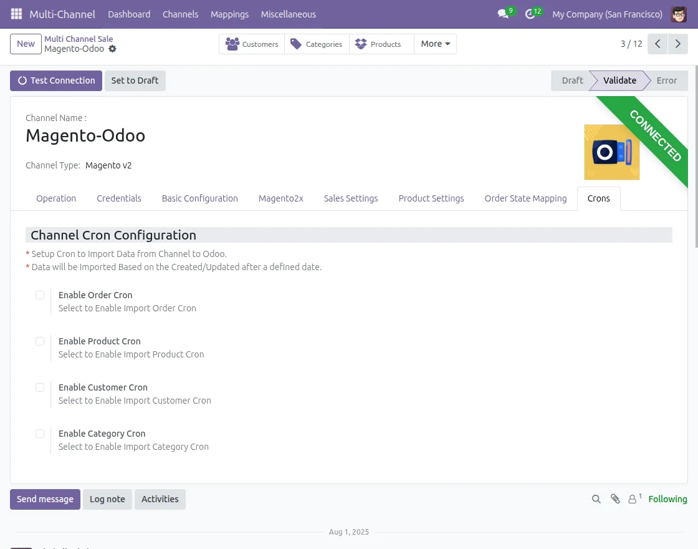The image size is (698, 549).
Task: Expand the More dropdown button
Action: [x=435, y=44]
